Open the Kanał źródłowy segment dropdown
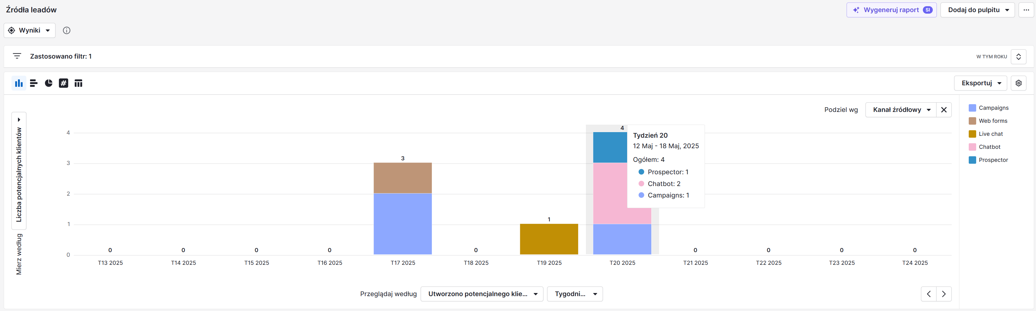 click(901, 110)
